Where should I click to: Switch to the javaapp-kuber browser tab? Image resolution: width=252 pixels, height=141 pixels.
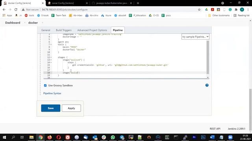(x=111, y=3)
